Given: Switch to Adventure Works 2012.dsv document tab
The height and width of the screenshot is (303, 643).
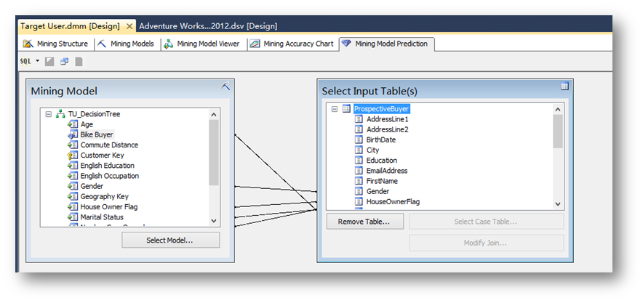Looking at the screenshot, I should (208, 26).
